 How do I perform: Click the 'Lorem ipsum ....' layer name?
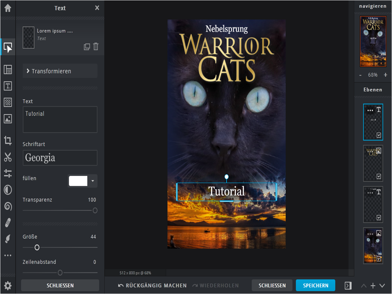tap(55, 31)
